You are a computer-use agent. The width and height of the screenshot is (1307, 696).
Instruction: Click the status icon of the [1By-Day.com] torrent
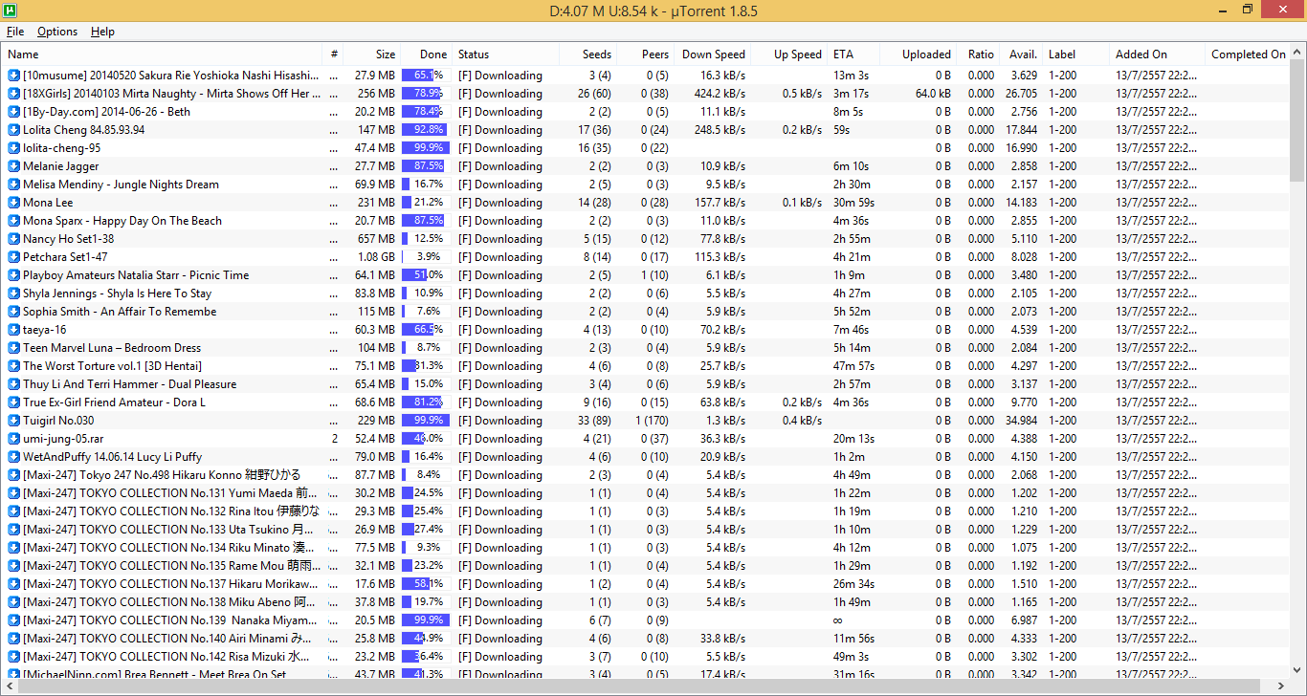pyautogui.click(x=14, y=112)
